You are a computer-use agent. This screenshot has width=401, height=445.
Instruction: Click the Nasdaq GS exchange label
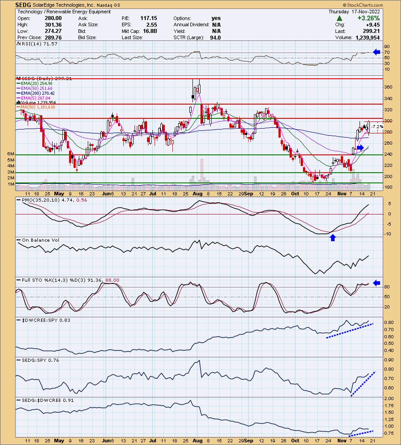[x=108, y=5]
